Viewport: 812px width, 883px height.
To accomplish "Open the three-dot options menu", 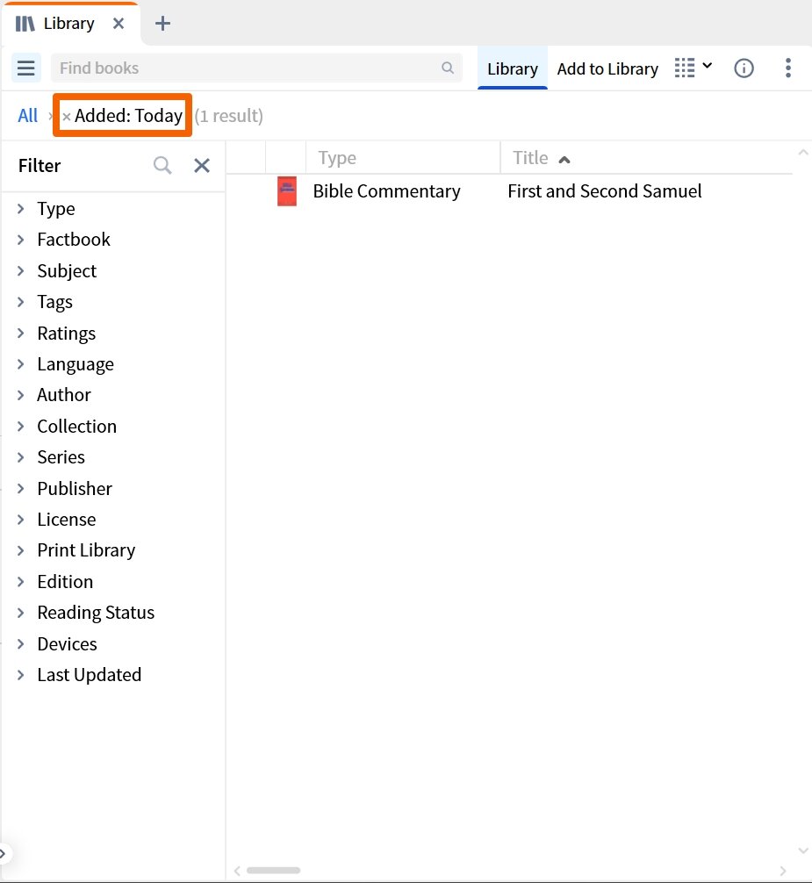I will click(x=788, y=68).
